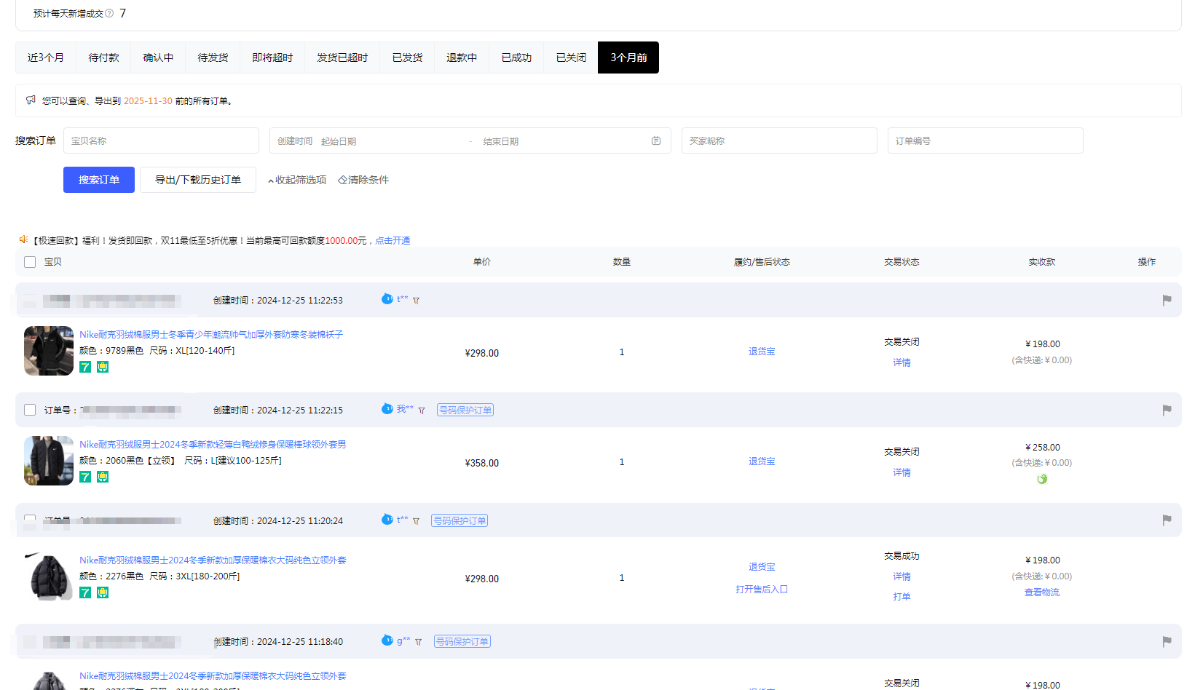
Task: Open thumbnail of 9789黑色 jacket
Action: point(49,351)
